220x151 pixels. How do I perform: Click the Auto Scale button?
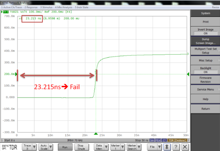click(44, 147)
